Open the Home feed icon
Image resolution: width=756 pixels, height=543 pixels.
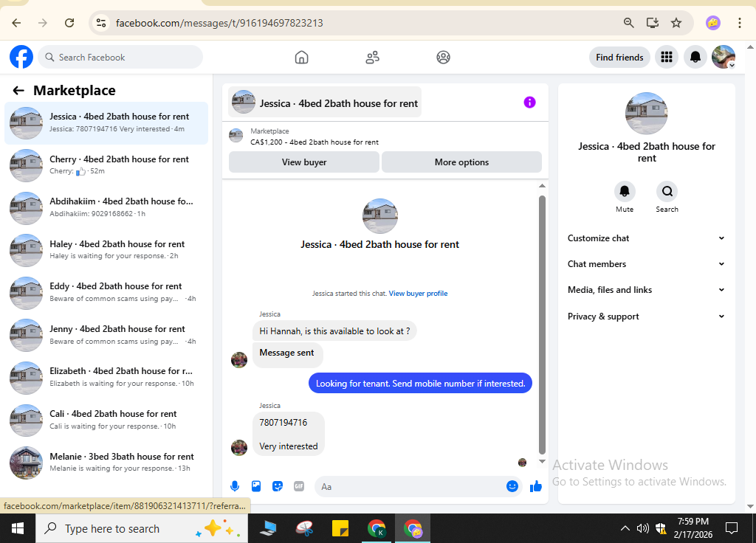click(x=301, y=58)
